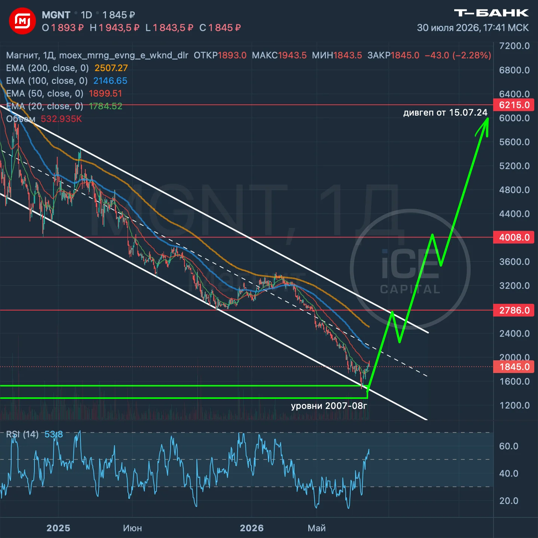Screen dimensions: 538x538
Task: Toggle the EMA 100 indicator legend
Action: click(67, 81)
